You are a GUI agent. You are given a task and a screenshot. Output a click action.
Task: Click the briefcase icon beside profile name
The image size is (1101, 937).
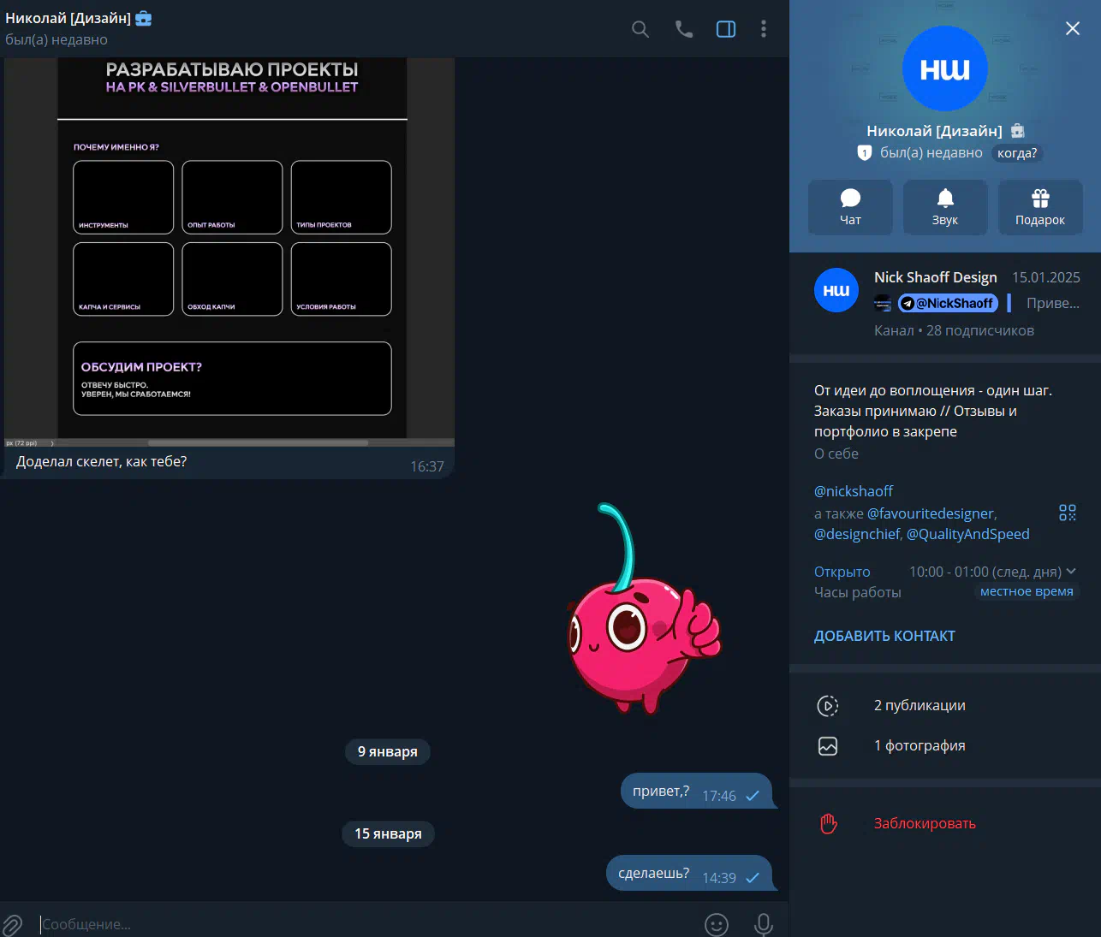pyautogui.click(x=1017, y=131)
